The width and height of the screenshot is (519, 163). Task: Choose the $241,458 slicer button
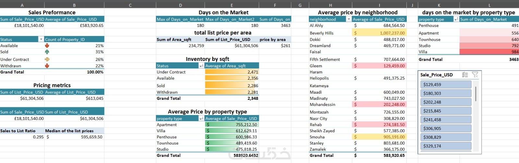pyautogui.click(x=446, y=120)
